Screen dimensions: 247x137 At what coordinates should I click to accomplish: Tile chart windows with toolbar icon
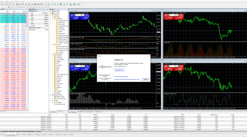point(61,4)
